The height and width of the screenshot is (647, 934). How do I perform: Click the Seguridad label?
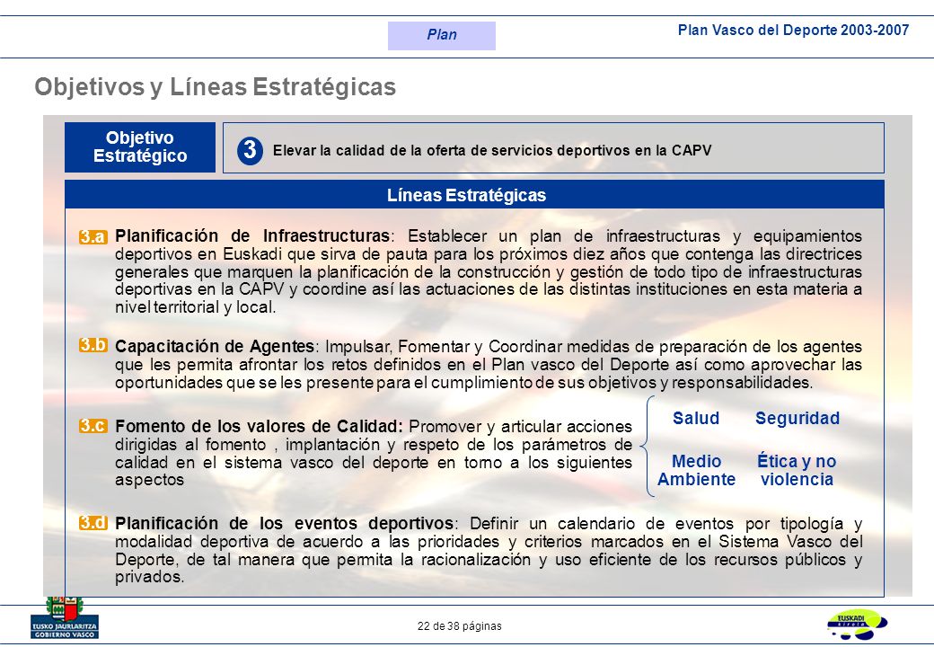pos(797,418)
